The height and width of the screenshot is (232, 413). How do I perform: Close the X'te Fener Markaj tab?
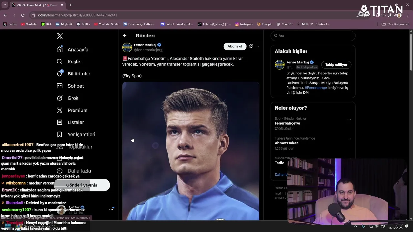click(62, 5)
